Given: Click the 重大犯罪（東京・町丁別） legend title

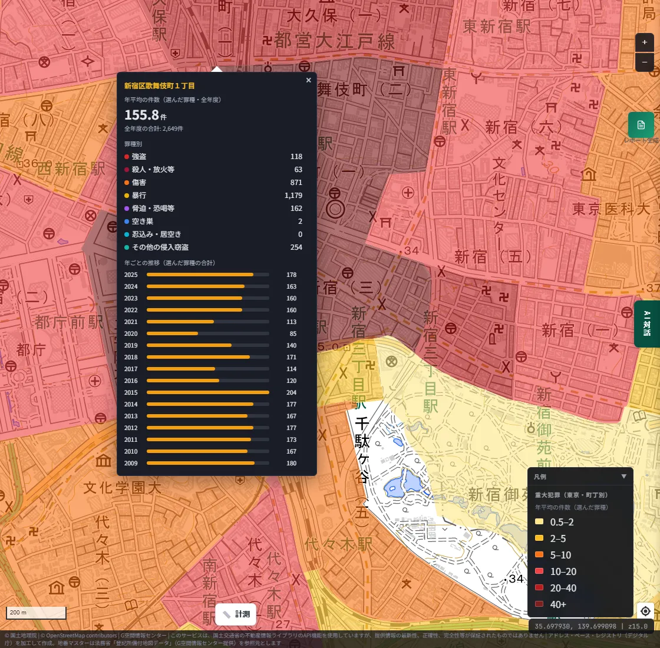Looking at the screenshot, I should pos(571,495).
